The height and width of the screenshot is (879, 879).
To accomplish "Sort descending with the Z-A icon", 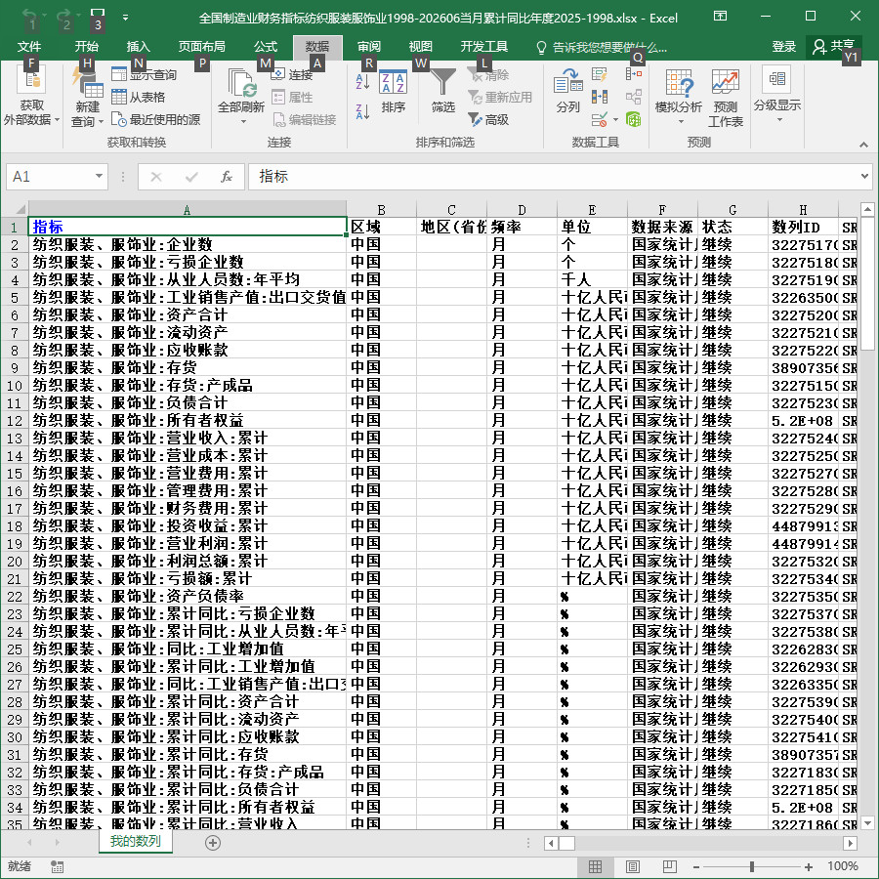I will pyautogui.click(x=362, y=111).
